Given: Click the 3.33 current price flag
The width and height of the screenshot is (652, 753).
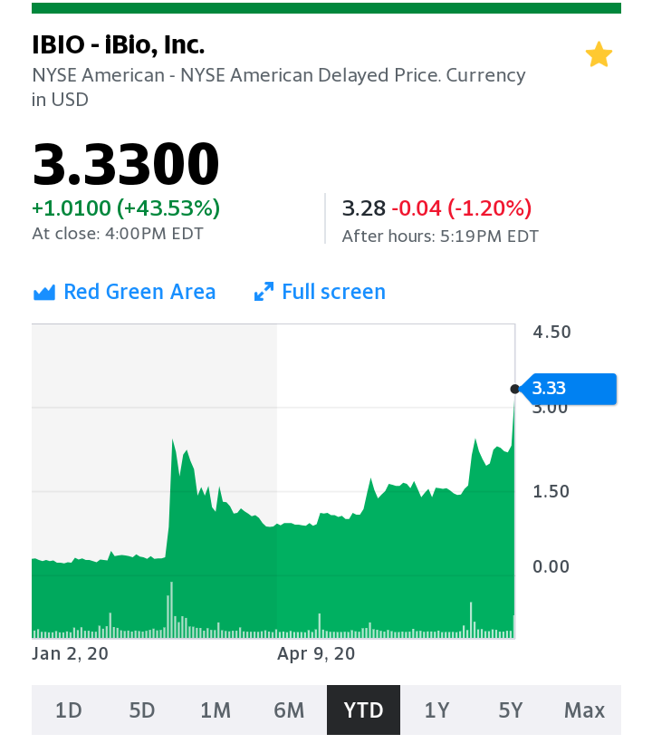Looking at the screenshot, I should click(569, 389).
